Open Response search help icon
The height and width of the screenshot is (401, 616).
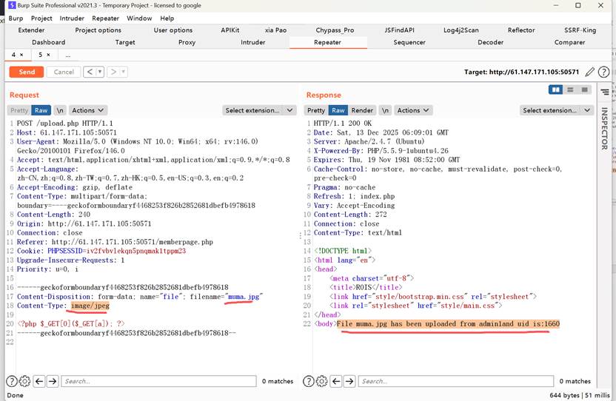point(309,381)
